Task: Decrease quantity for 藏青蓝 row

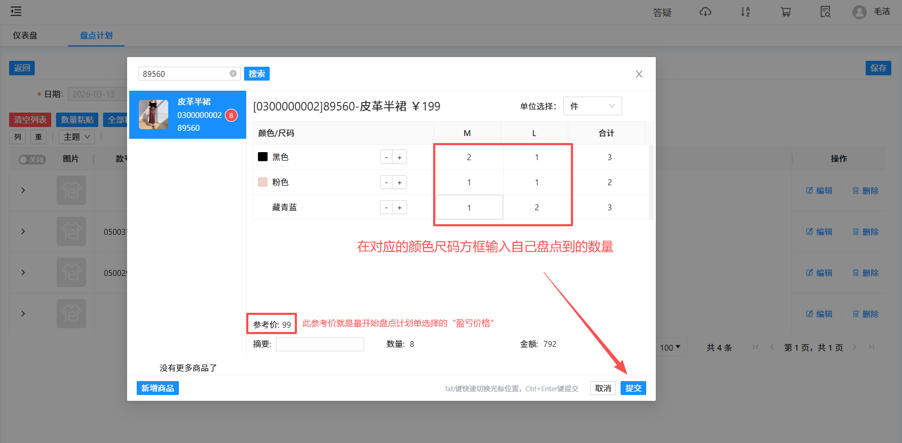Action: 386,207
